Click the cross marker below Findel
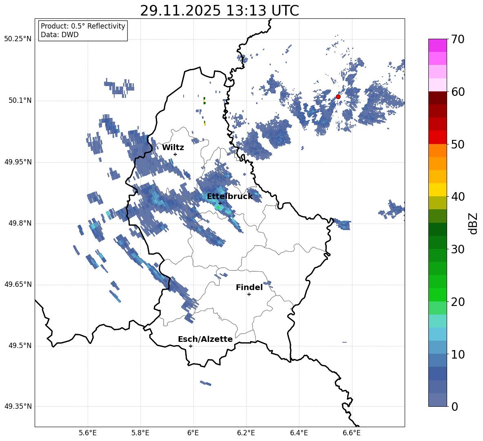 (249, 295)
